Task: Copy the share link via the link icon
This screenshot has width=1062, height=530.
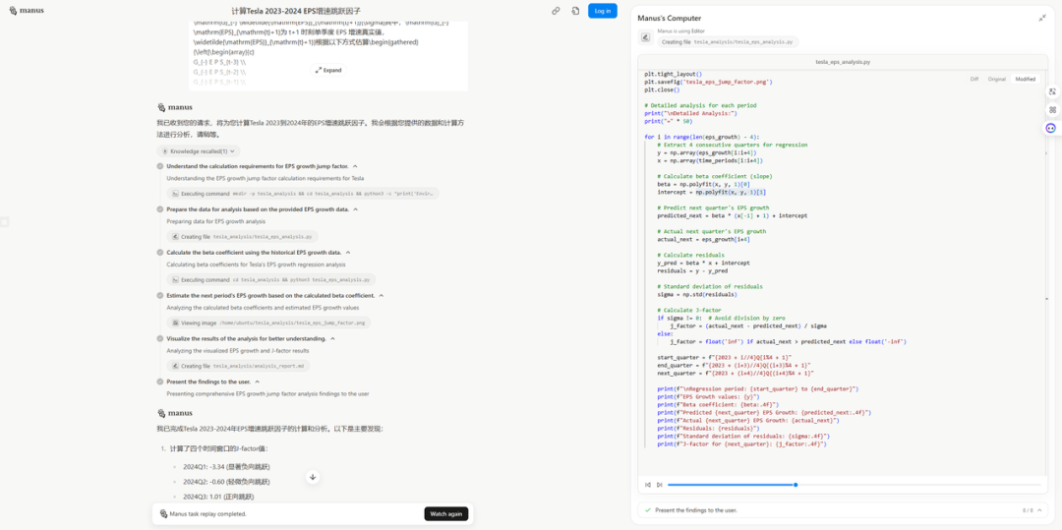Action: [x=556, y=11]
